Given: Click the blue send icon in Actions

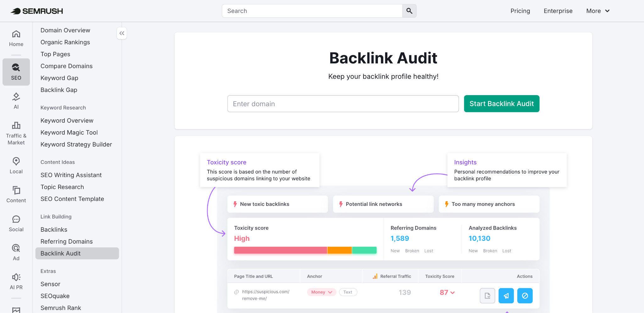Looking at the screenshot, I should tap(506, 296).
